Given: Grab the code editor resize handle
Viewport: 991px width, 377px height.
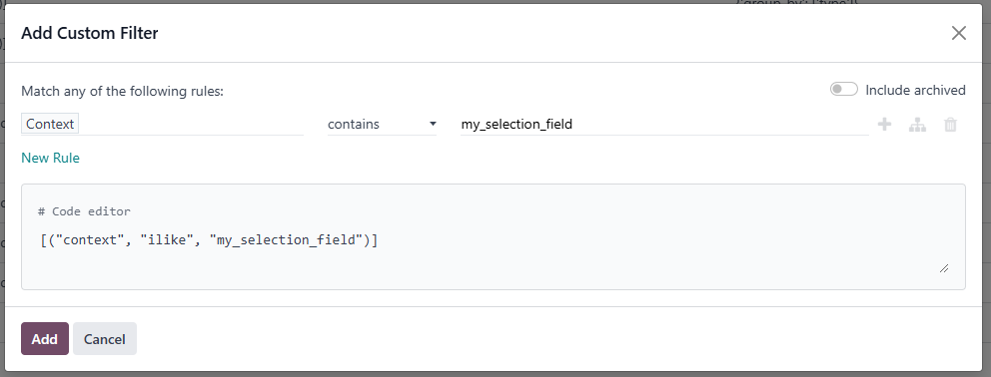Looking at the screenshot, I should (x=944, y=268).
